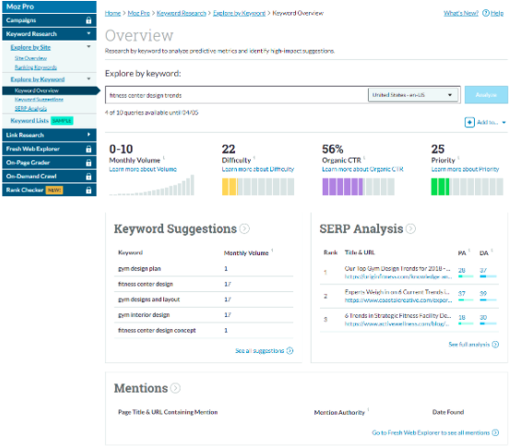Click Learn more about Organic CTR
Screen dimensions: 509x447
[362, 169]
